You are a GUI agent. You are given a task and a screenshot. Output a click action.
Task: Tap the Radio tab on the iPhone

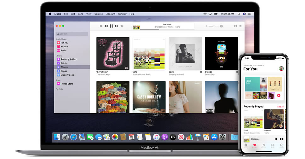273,146
